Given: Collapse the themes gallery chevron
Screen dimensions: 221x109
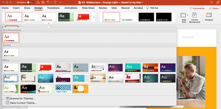Looking at the screenshot, I should [49, 23].
